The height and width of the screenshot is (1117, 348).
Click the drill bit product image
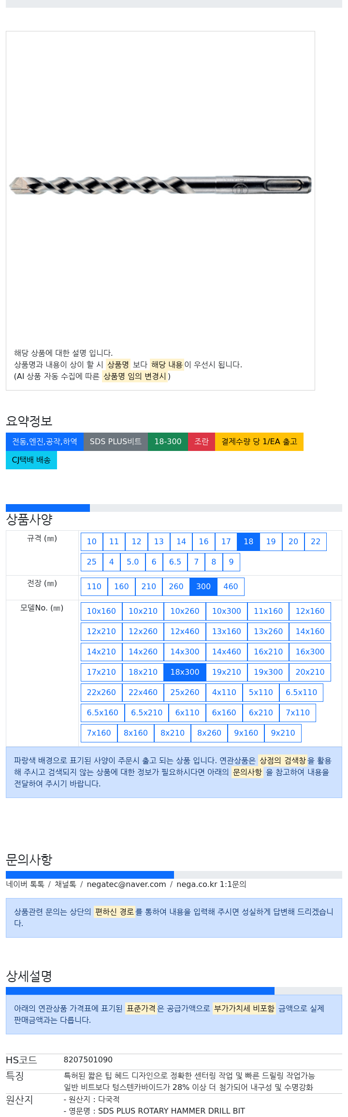(x=160, y=185)
